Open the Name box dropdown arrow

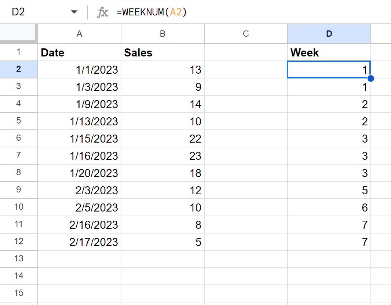74,12
